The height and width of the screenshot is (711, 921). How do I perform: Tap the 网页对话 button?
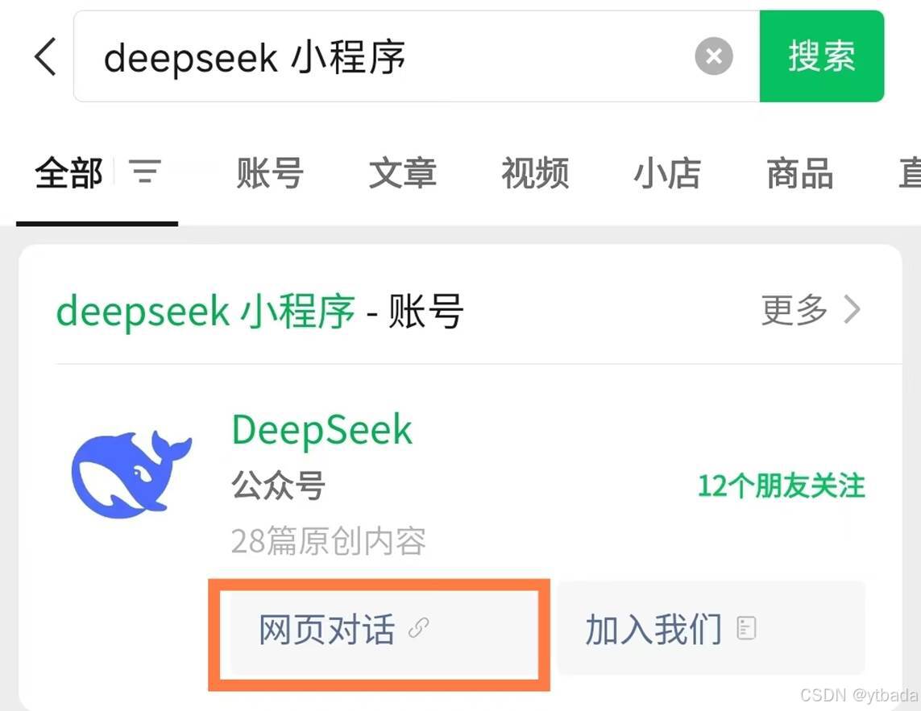[380, 630]
